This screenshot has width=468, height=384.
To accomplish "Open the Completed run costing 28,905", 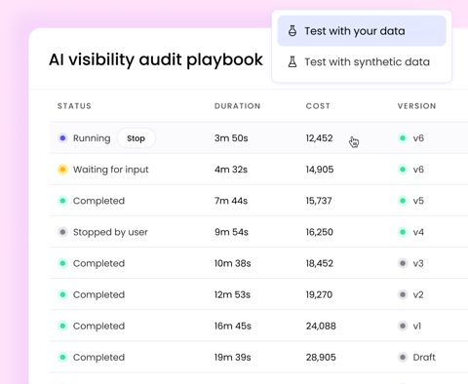I will 258,357.
